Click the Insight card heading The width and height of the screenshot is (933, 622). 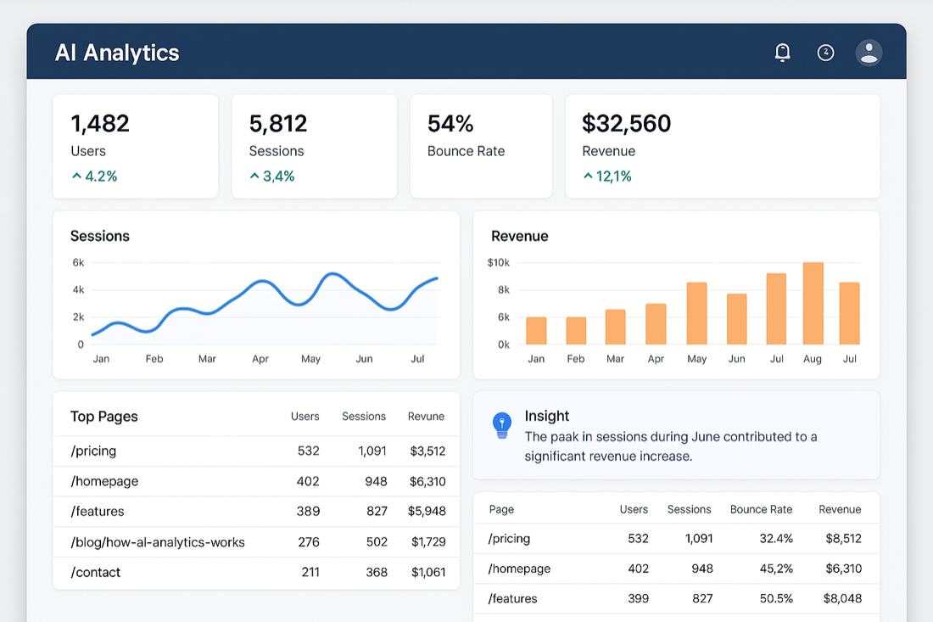[547, 416]
